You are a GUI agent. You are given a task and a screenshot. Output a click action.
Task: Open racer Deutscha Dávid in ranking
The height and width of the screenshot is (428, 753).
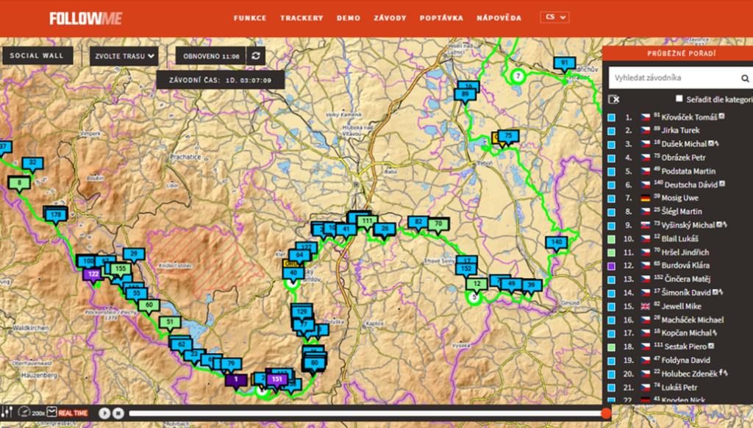[690, 185]
